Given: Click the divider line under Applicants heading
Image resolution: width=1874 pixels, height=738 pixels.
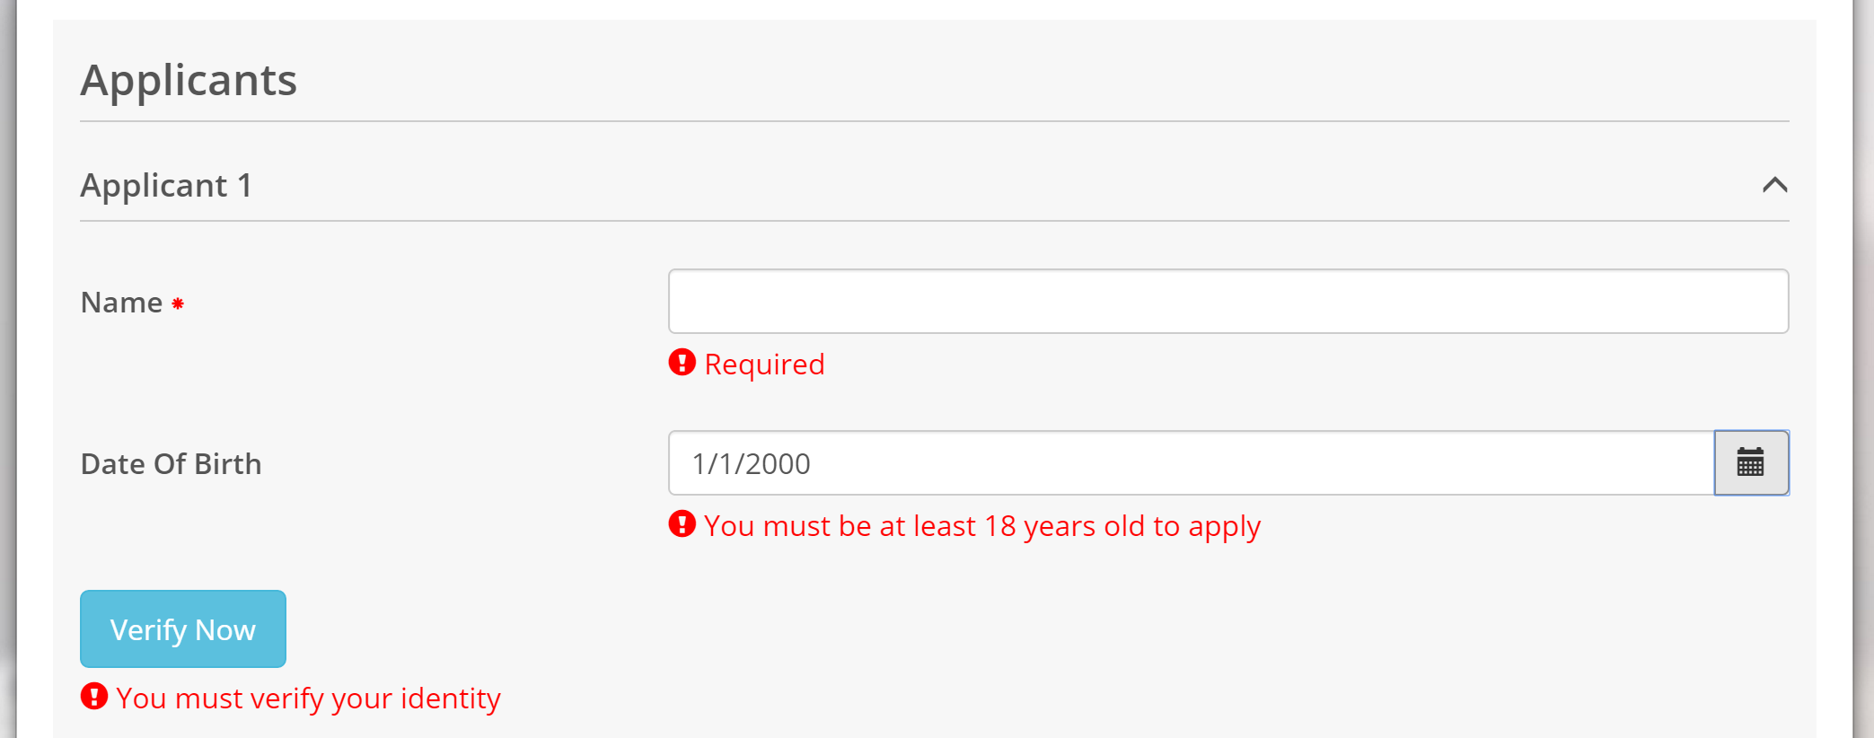Looking at the screenshot, I should click(934, 121).
